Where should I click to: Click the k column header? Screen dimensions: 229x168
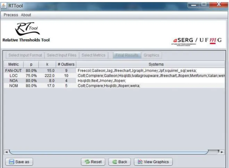point(47,64)
